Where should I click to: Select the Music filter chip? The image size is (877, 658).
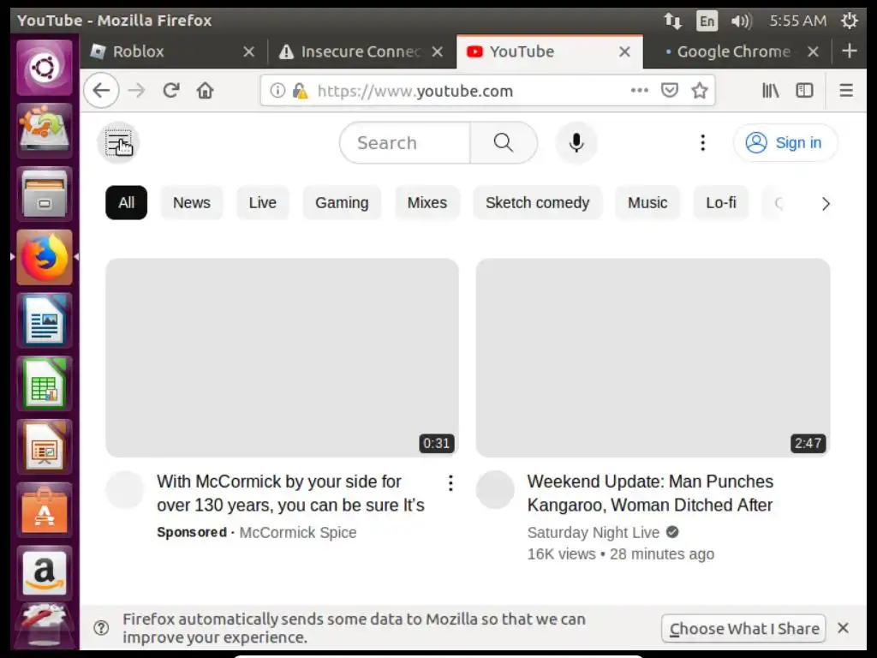647,202
